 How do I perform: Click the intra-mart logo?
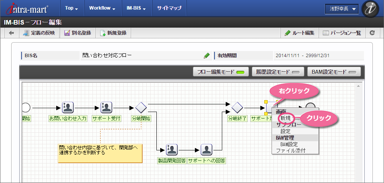tap(27, 8)
